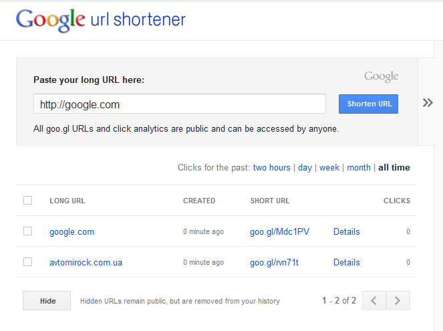
Task: Open short link goo.gl/Mdc1PV
Action: tap(280, 232)
